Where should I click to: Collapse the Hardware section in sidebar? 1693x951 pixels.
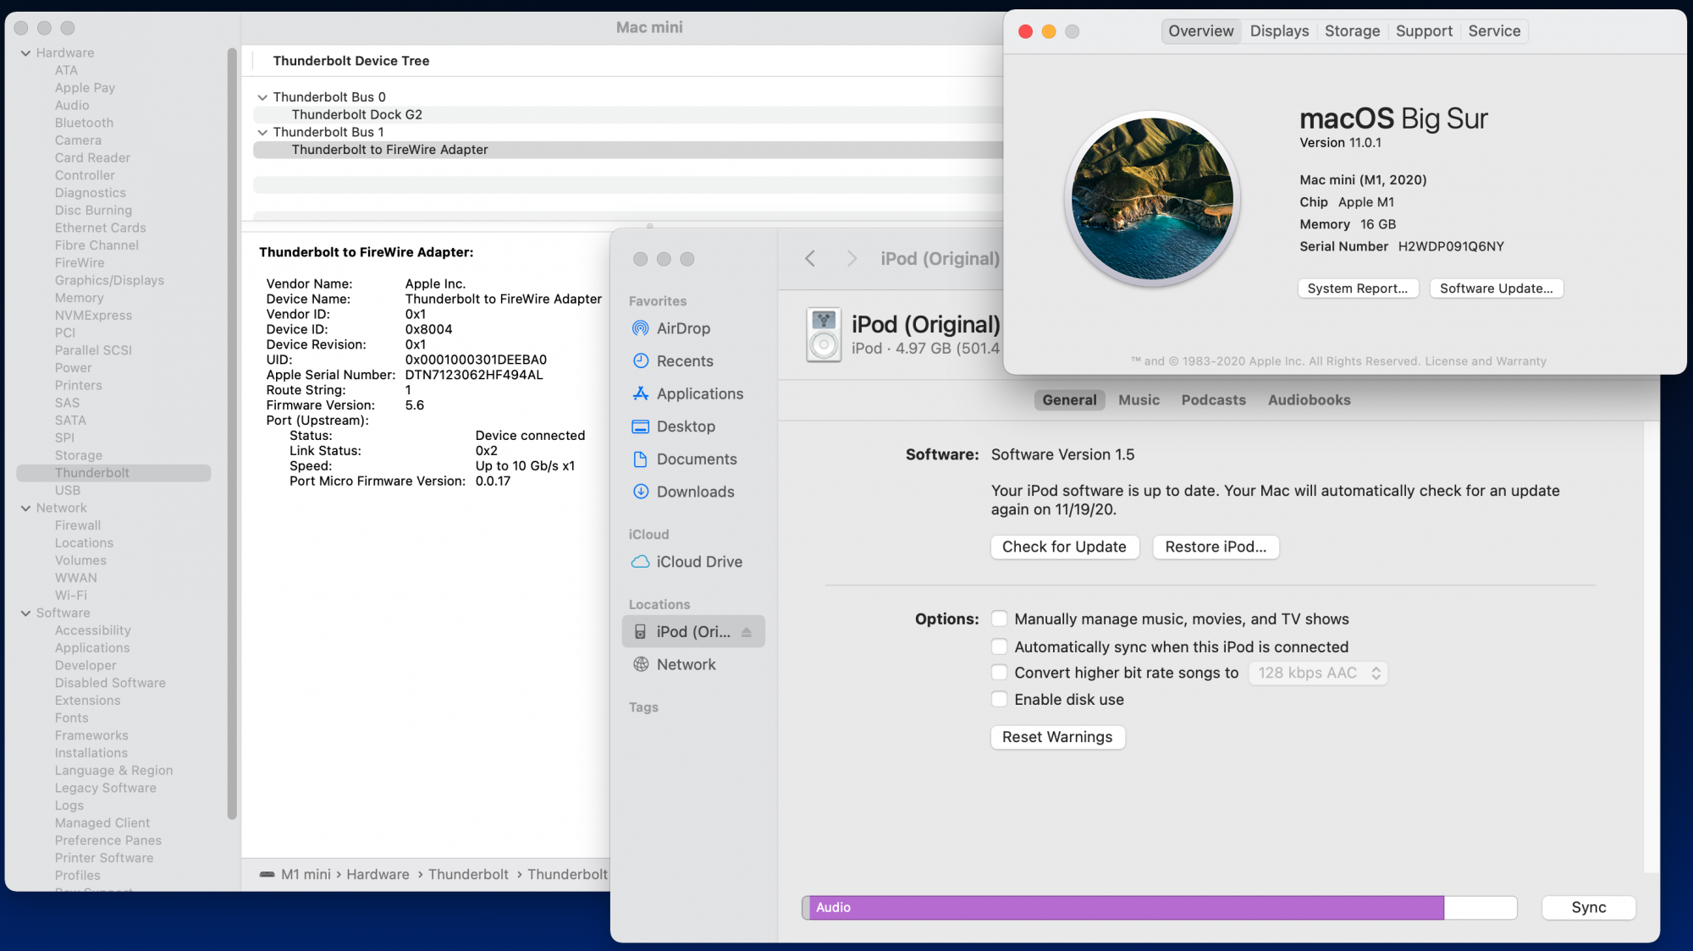25,53
